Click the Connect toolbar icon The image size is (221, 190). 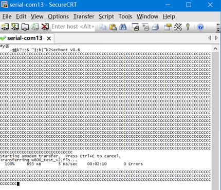coord(5,27)
